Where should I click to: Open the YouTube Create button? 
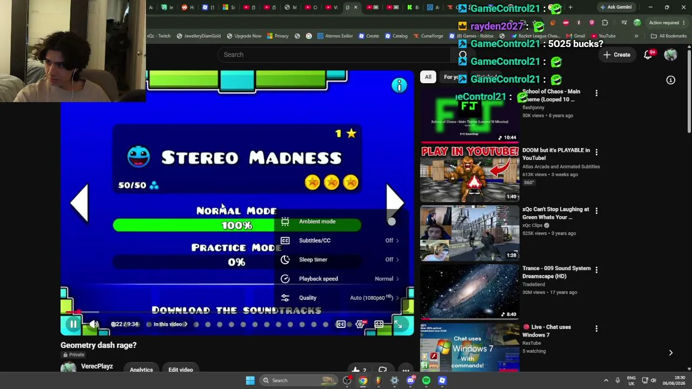click(616, 55)
